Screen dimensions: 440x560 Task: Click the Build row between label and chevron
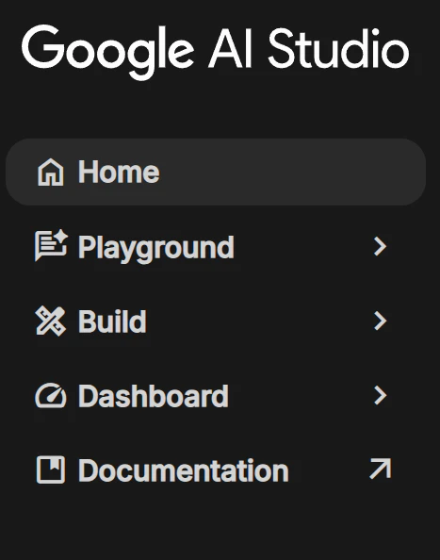pos(260,321)
